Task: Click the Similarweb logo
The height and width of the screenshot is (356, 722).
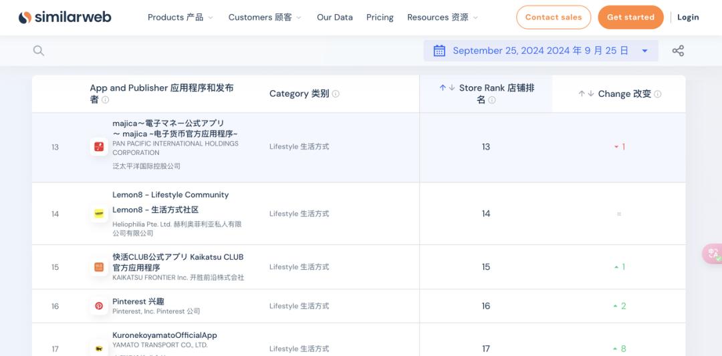Action: click(65, 17)
